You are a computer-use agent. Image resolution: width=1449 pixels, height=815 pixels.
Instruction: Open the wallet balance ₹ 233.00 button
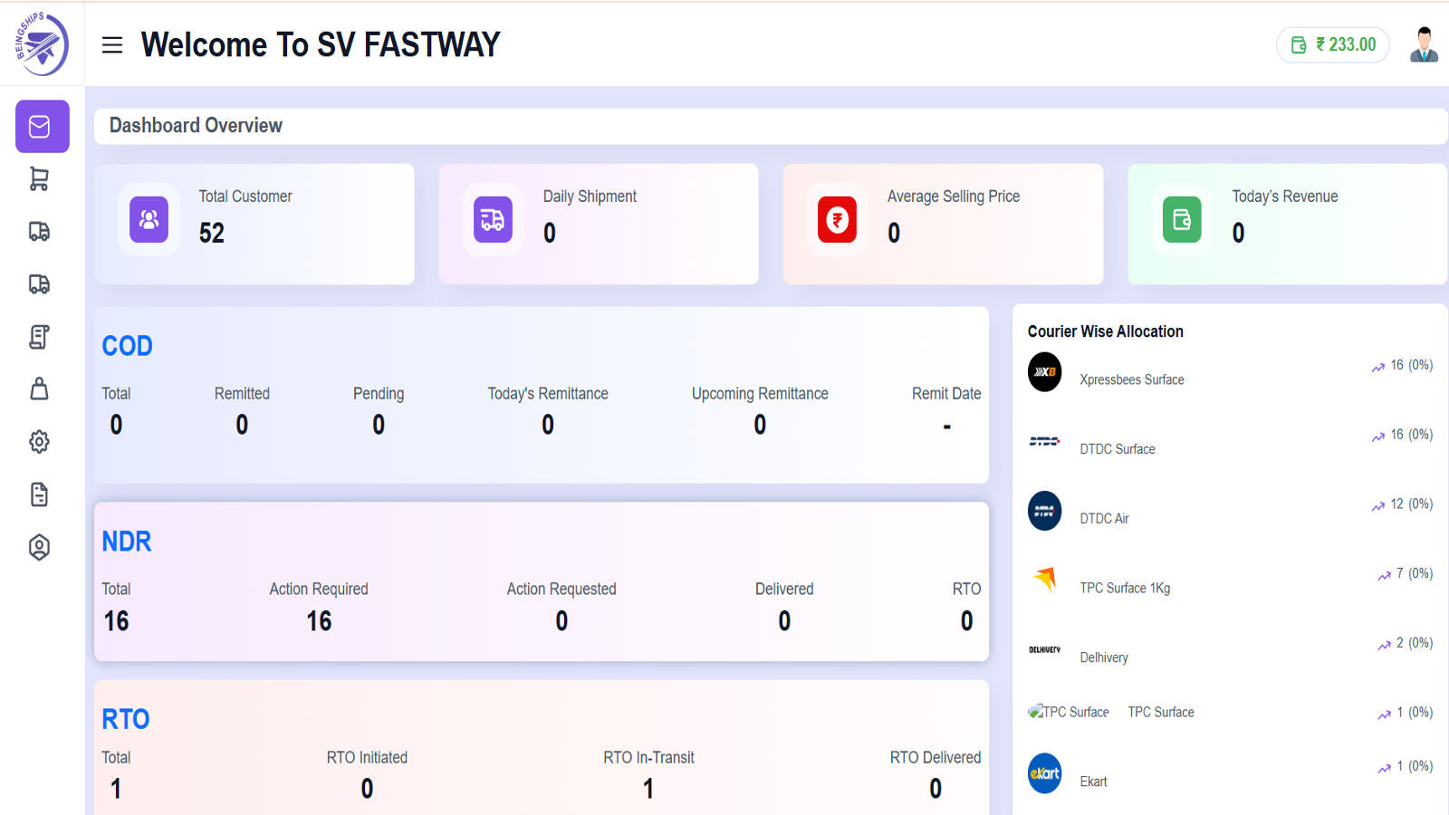(x=1333, y=44)
